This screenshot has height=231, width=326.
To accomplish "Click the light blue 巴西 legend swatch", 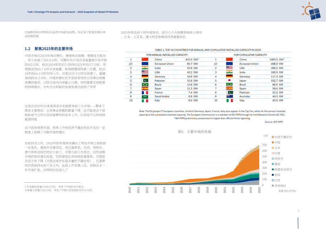I will pyautogui.click(x=273, y=180).
